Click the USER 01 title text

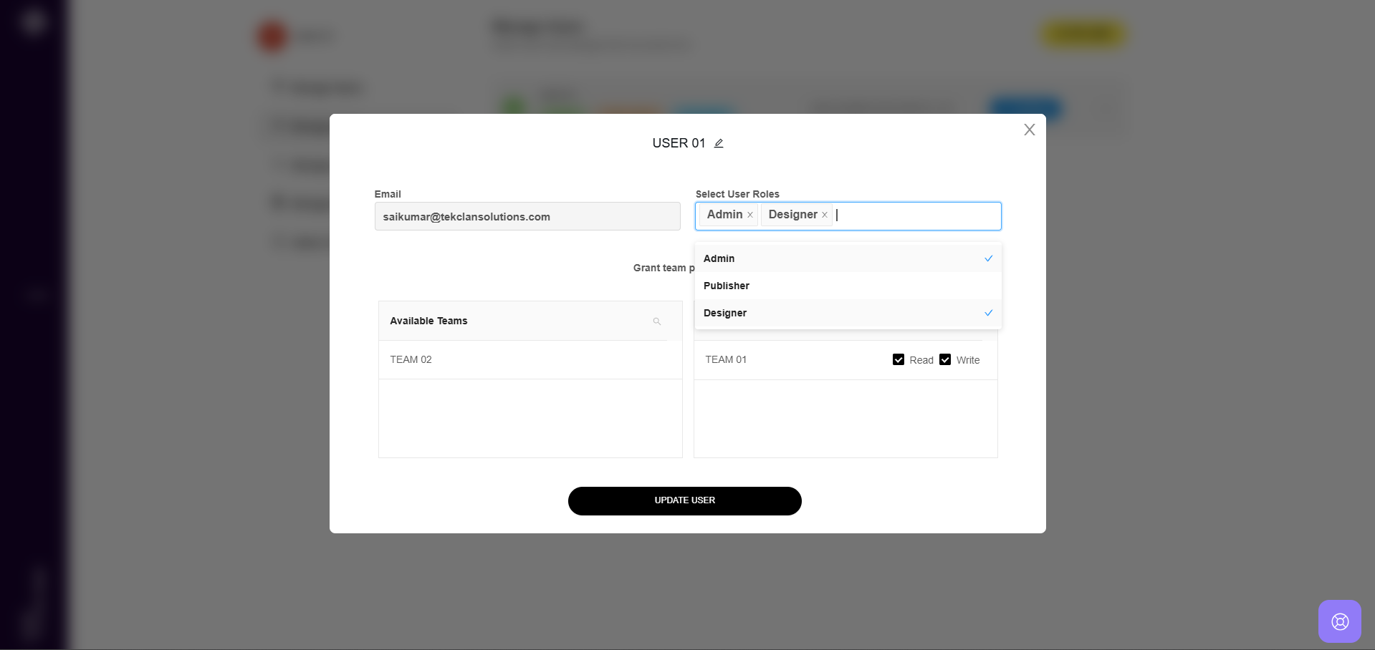[x=679, y=143]
